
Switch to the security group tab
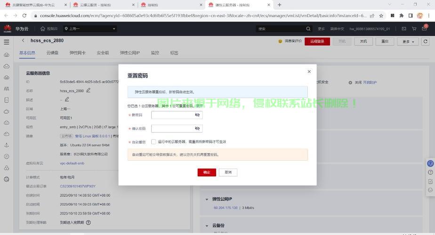103,53
